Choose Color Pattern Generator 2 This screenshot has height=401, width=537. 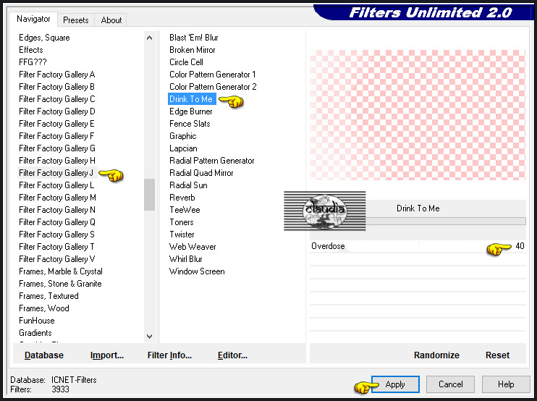[213, 87]
